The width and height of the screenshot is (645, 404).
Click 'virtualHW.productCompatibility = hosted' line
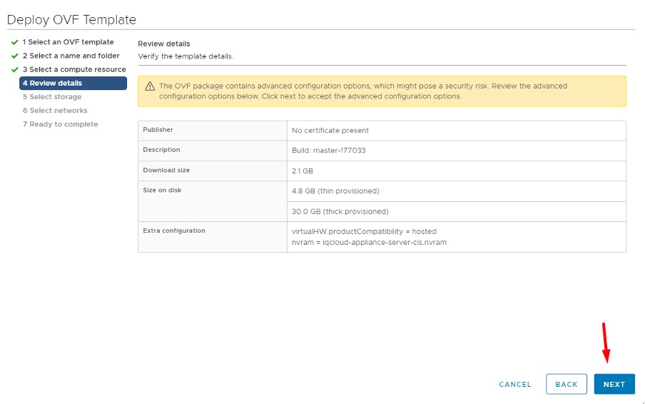tap(364, 231)
